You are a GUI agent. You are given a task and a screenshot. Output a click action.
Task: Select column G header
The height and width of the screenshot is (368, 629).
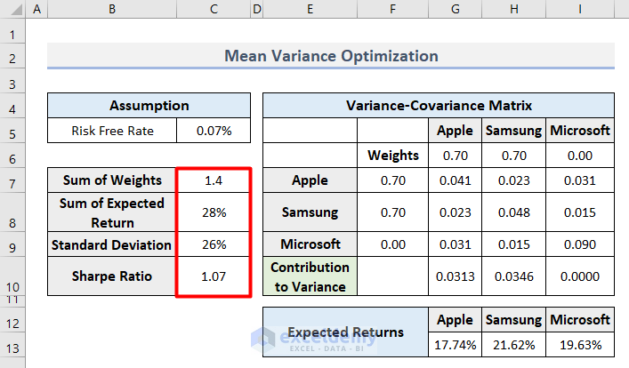pyautogui.click(x=456, y=9)
